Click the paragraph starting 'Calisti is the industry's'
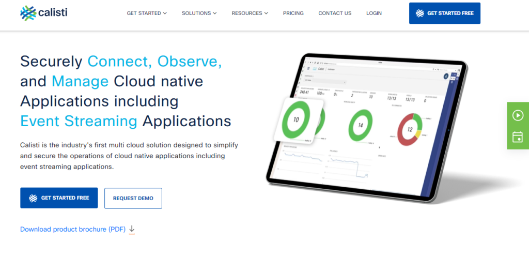 tap(129, 156)
